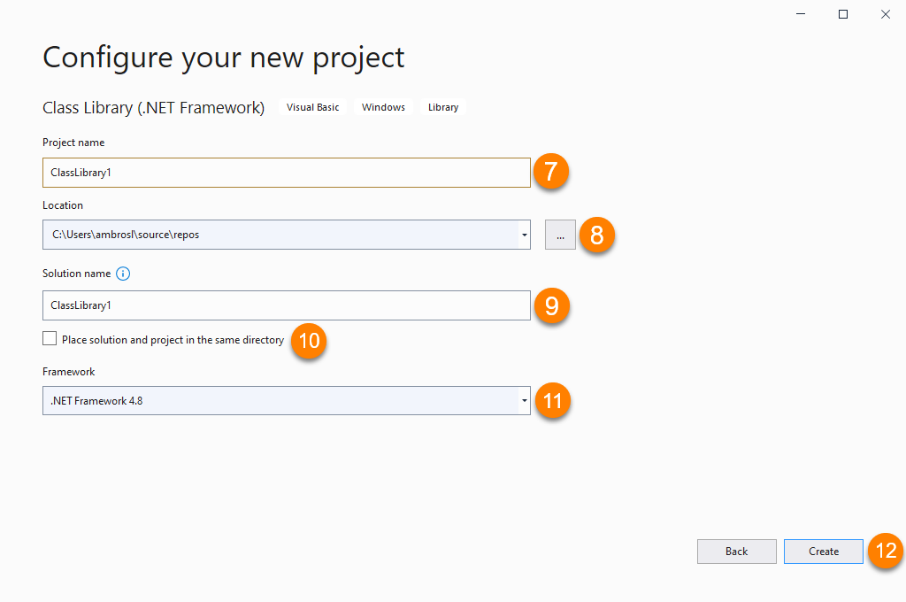Click the Windows tag
This screenshot has width=906, height=602.
click(383, 107)
